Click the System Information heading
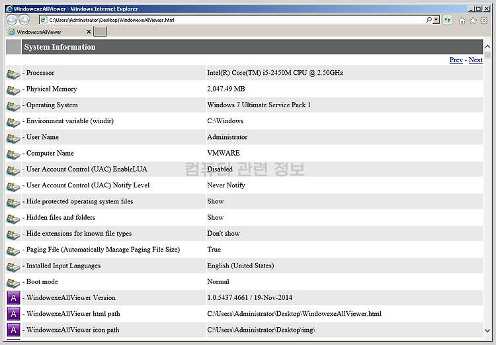Image resolution: width=496 pixels, height=345 pixels. [60, 47]
